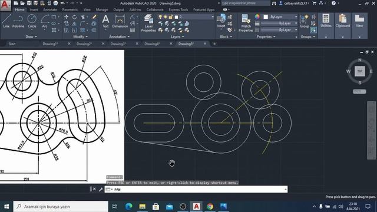Image resolution: width=377 pixels, height=212 pixels.
Task: Expand the Draw panel
Action: click(31, 37)
